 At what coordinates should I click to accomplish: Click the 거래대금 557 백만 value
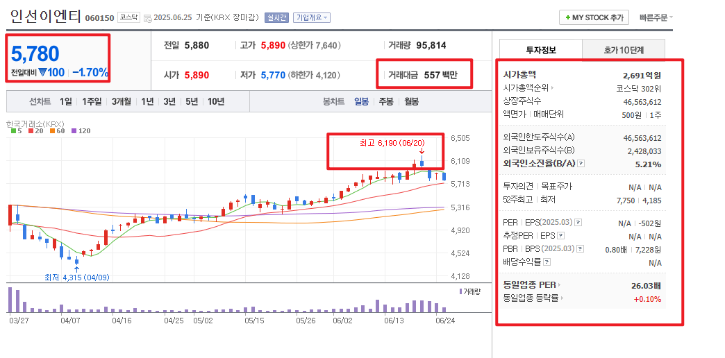pos(441,74)
